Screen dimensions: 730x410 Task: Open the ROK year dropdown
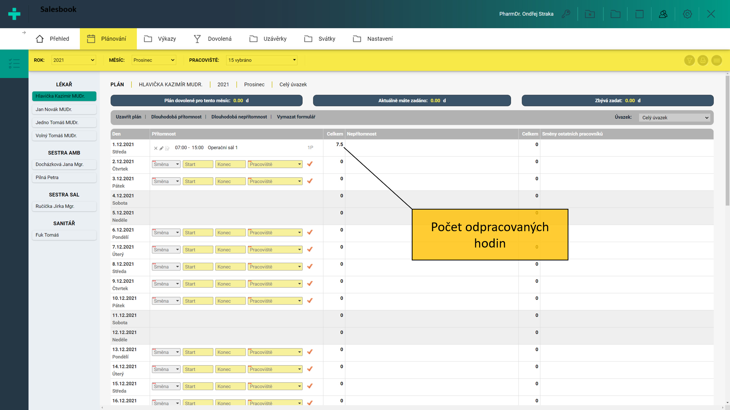[x=73, y=60]
